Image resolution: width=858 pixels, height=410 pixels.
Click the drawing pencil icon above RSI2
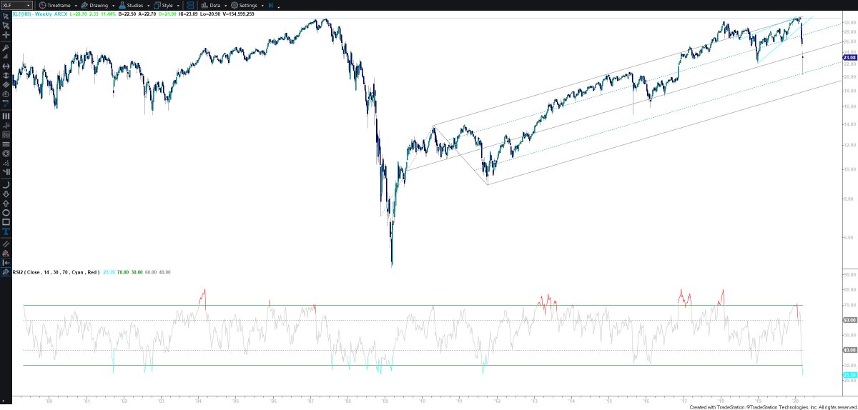[6, 271]
